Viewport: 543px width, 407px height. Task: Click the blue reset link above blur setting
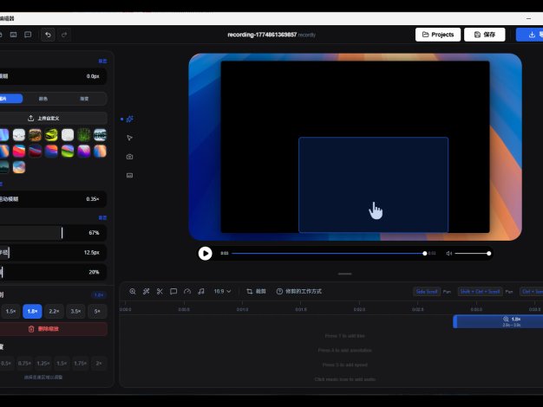click(x=102, y=61)
